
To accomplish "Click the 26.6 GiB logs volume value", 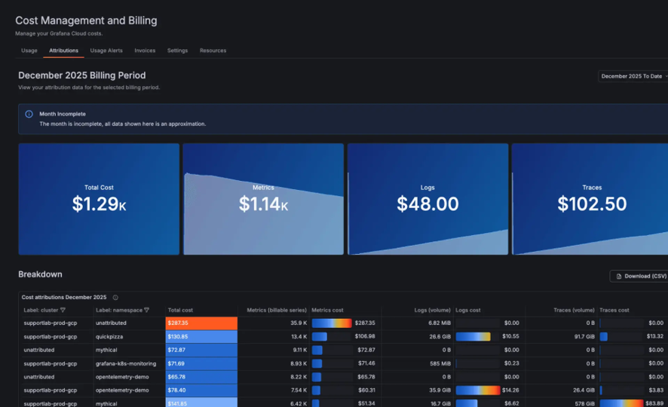I will pos(440,336).
